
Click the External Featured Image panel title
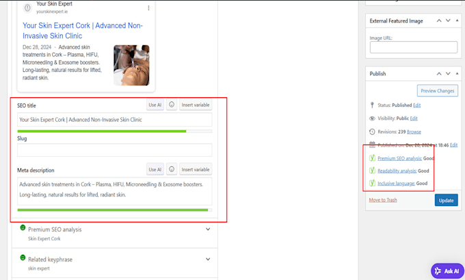tap(396, 21)
